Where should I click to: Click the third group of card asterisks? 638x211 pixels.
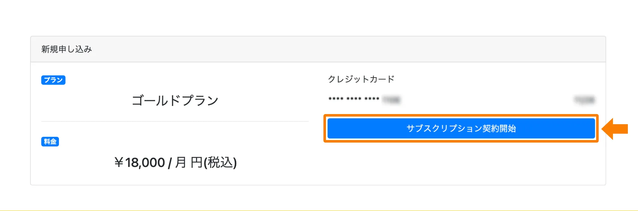(372, 99)
